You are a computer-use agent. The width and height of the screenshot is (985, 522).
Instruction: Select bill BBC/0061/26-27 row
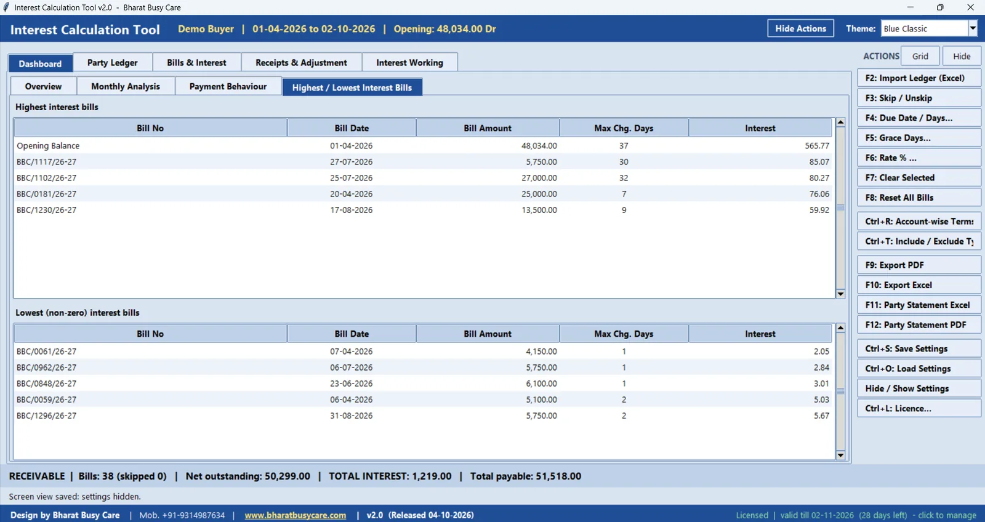424,351
